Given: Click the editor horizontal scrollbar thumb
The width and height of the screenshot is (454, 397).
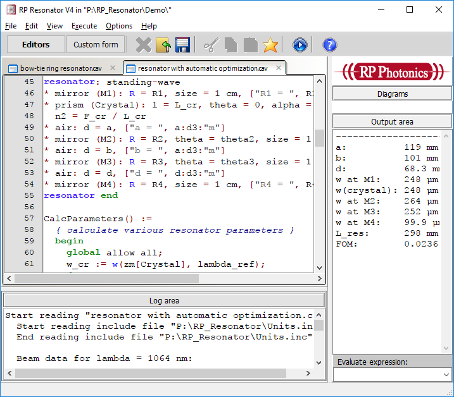Looking at the screenshot, I should (106, 278).
